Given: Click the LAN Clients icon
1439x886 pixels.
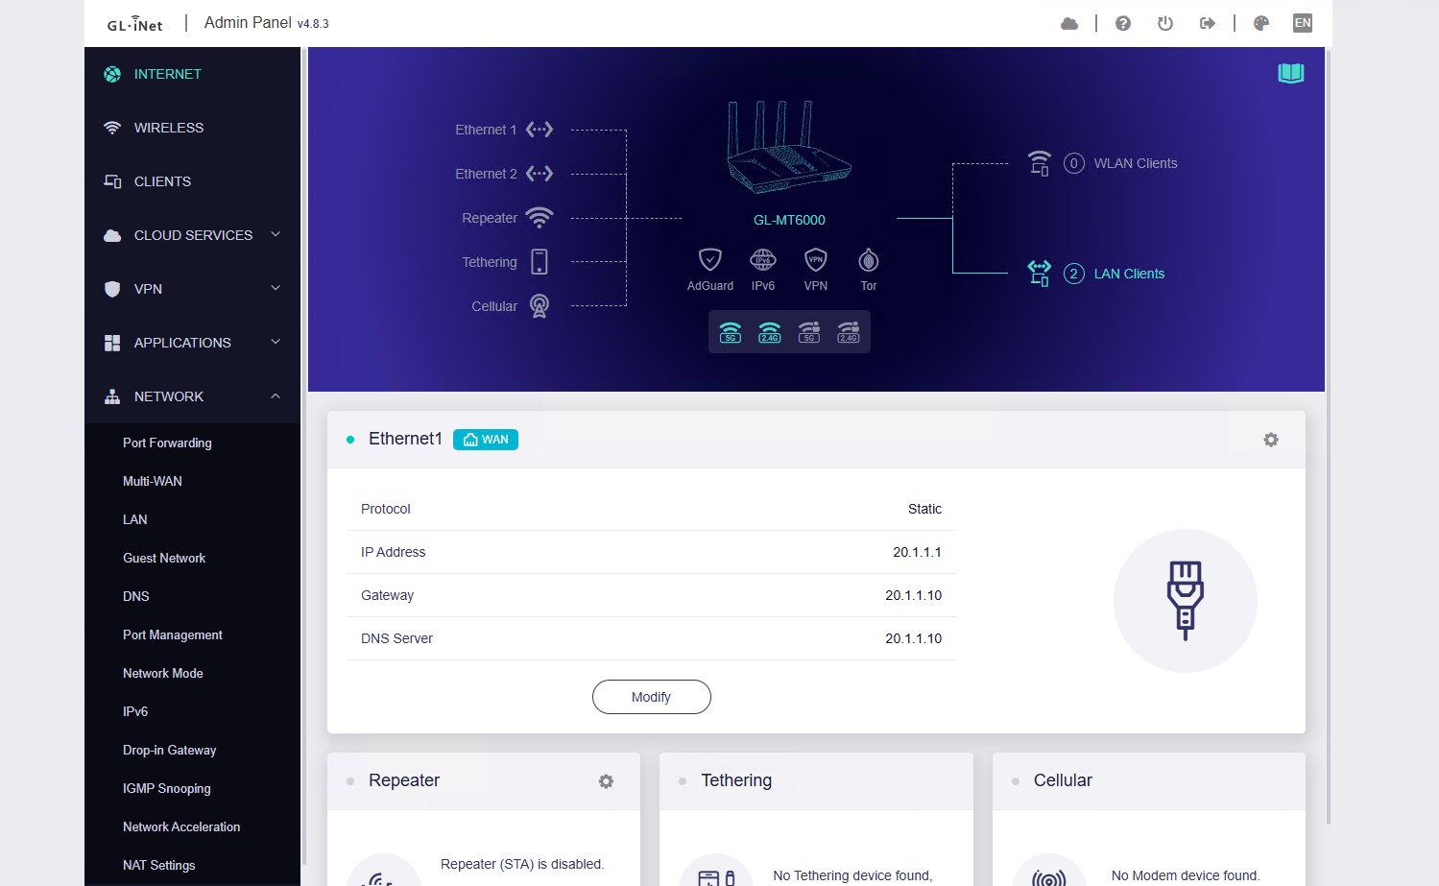Looking at the screenshot, I should coord(1040,274).
